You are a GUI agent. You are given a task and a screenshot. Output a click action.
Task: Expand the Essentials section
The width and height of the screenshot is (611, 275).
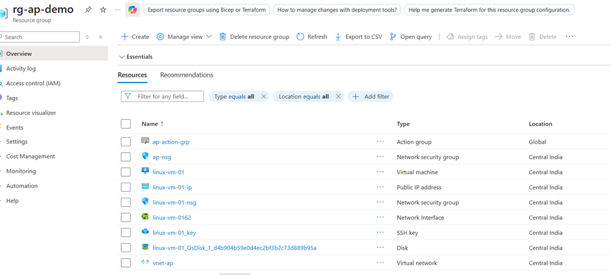click(136, 57)
